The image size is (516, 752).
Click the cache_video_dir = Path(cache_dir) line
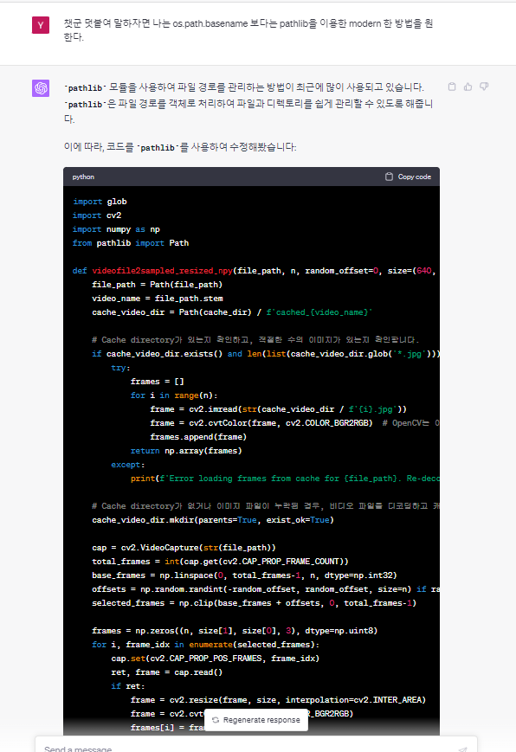pyautogui.click(x=232, y=312)
